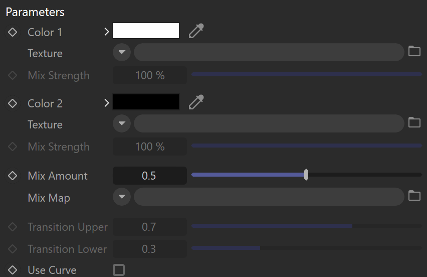Browse folder for Color 1 texture
The height and width of the screenshot is (277, 427).
tap(414, 51)
